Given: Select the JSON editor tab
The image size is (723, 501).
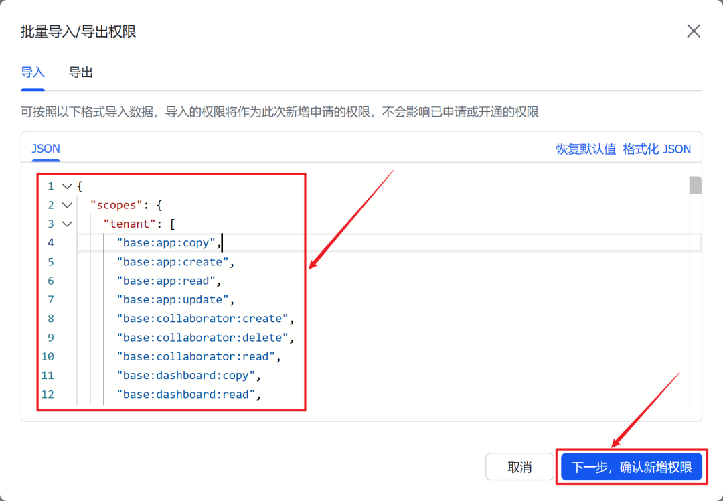Looking at the screenshot, I should pos(46,149).
